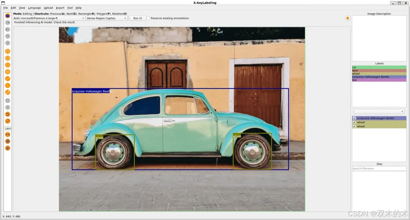
Task: Select the Create Line Strip tool
Action: point(8,92)
